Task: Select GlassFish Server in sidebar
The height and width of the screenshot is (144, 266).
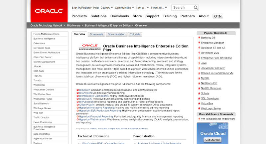Action: tap(43, 57)
